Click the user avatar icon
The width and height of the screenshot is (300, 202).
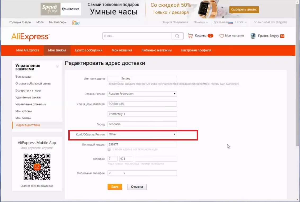(253, 36)
